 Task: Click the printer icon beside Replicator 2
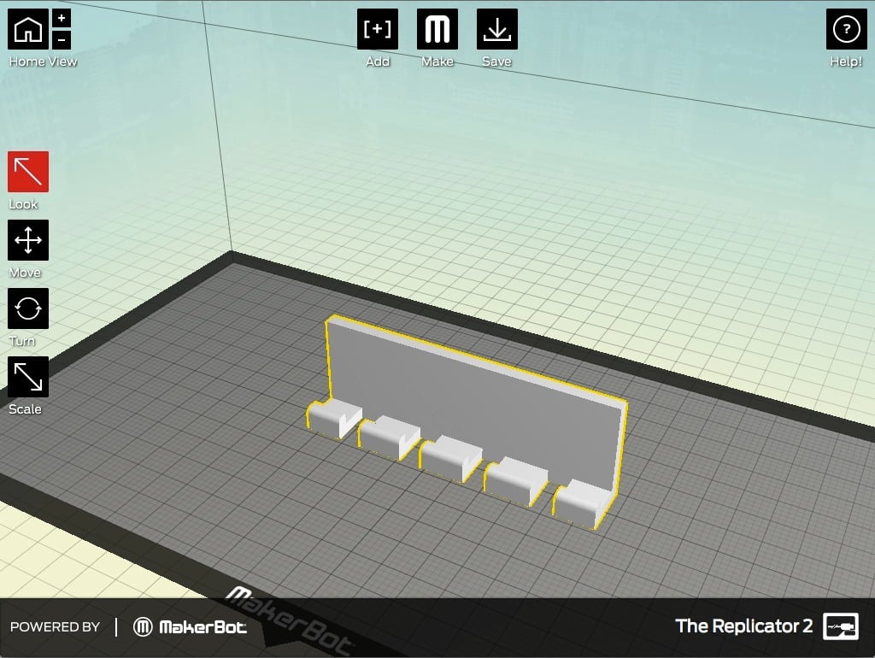click(840, 626)
